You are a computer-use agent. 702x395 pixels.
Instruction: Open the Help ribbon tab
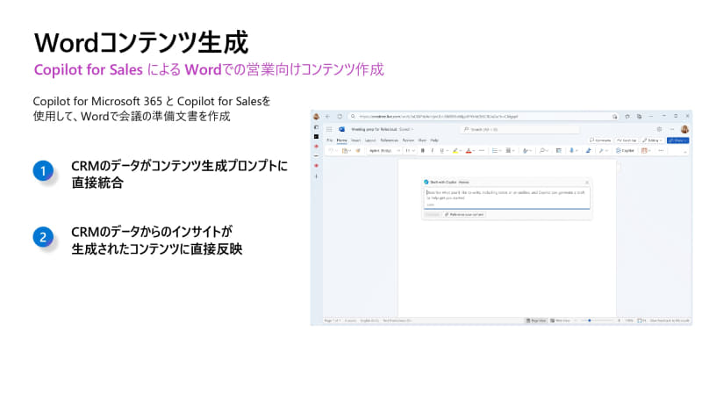[434, 140]
